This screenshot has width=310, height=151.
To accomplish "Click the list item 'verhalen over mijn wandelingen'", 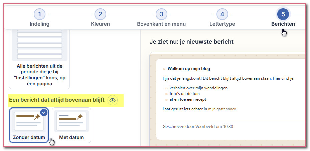I will [198, 88].
